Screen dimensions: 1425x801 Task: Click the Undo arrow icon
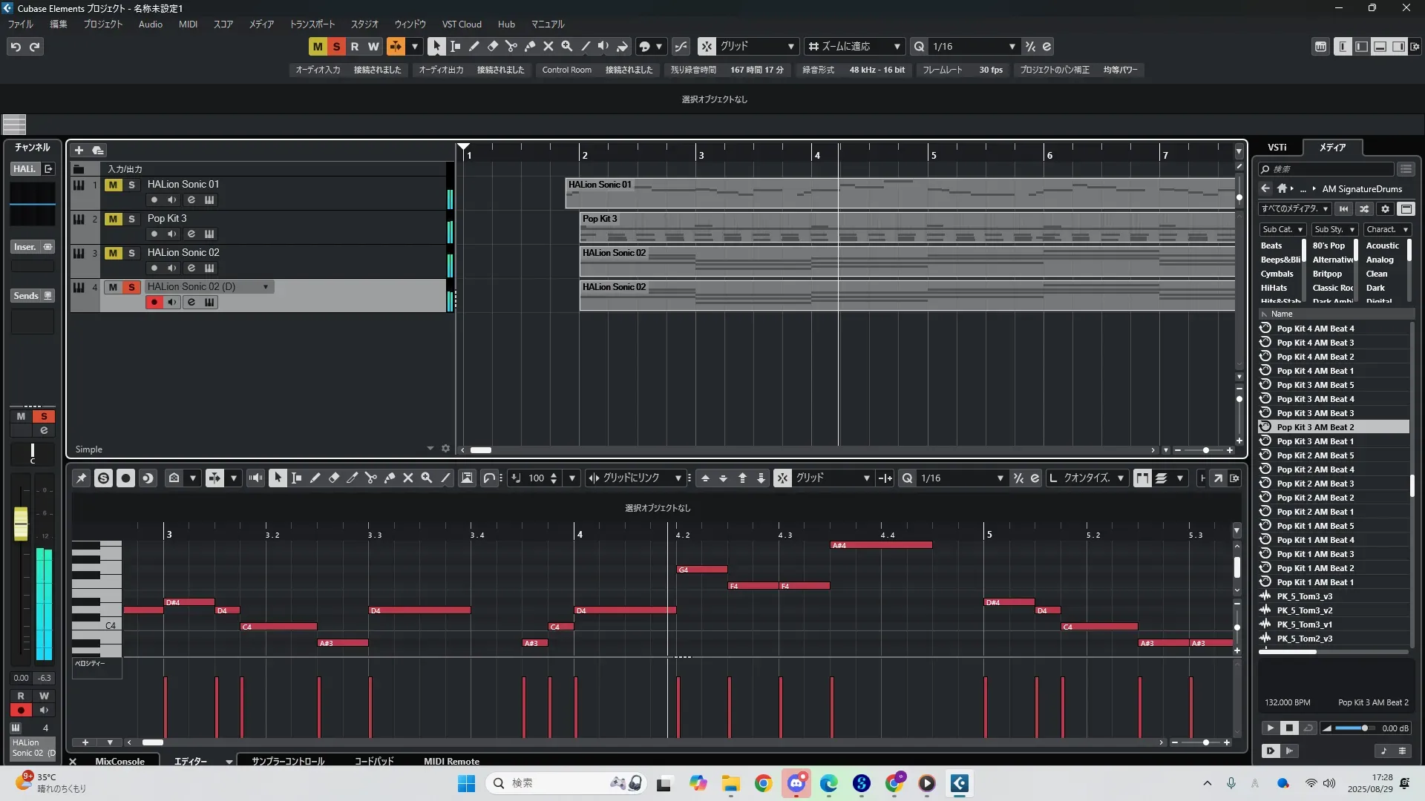point(16,47)
